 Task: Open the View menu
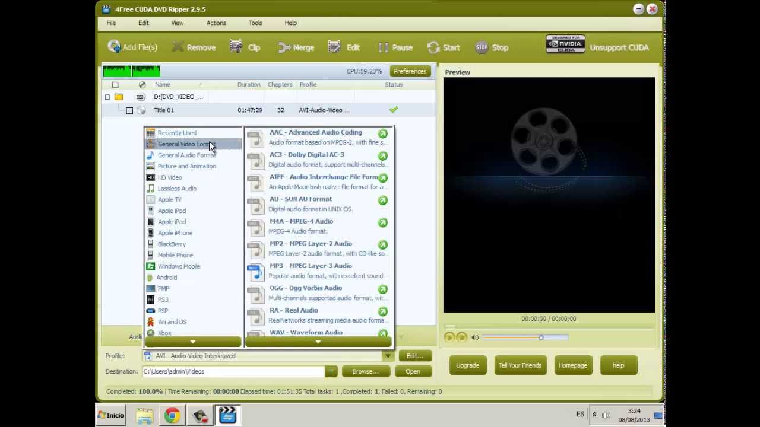tap(178, 23)
